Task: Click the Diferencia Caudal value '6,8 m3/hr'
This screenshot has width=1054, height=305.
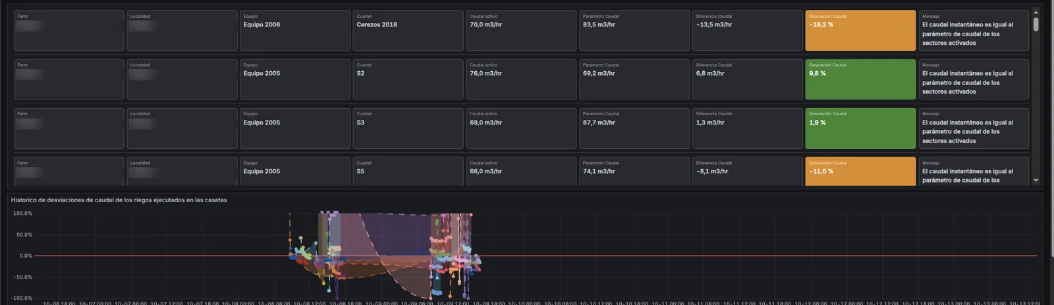Action: click(x=710, y=74)
